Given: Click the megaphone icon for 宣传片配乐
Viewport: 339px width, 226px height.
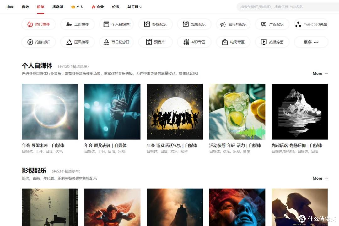Looking at the screenshot, I should pyautogui.click(x=223, y=24).
